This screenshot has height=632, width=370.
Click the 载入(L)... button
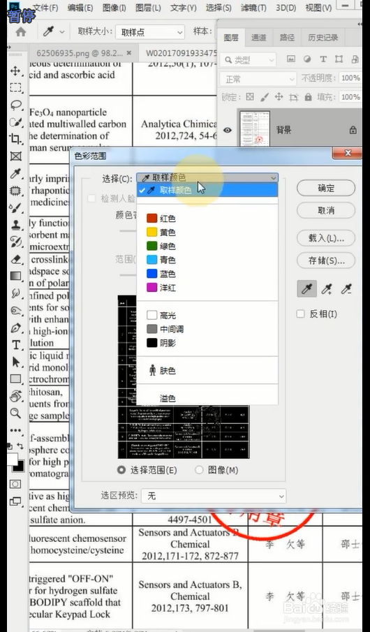326,238
